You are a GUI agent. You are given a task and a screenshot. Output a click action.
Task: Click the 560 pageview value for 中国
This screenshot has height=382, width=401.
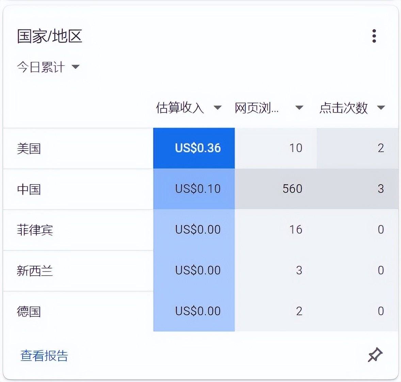[293, 189]
